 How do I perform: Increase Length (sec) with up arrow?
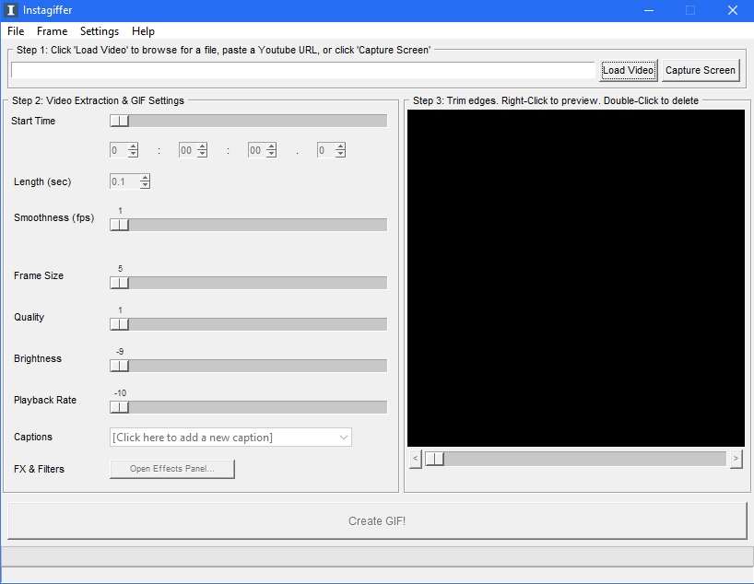pyautogui.click(x=146, y=178)
